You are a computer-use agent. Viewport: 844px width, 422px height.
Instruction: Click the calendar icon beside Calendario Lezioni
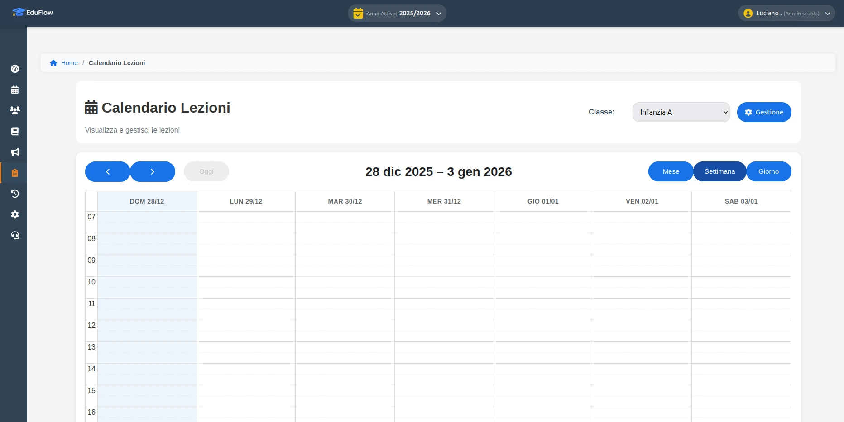point(91,108)
